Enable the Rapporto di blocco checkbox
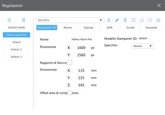This screenshot has width=165, height=115. point(70,62)
